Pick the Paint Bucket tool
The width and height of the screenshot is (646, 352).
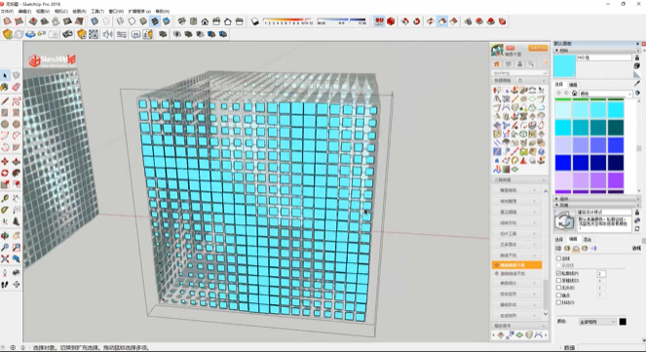[x=5, y=87]
